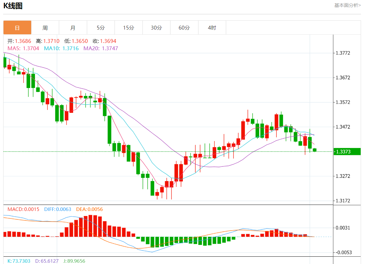
Task: Click the 0.0031 MACD axis label
Action: pyautogui.click(x=343, y=228)
